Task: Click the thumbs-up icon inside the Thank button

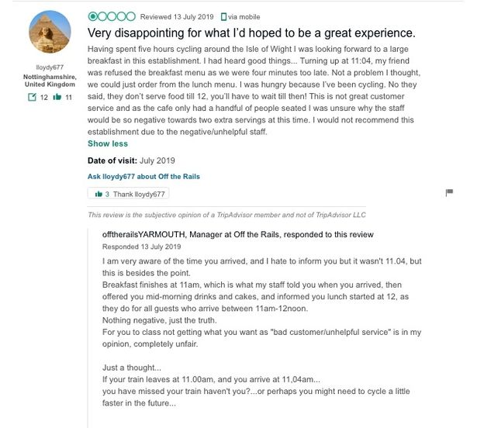Action: coord(99,194)
